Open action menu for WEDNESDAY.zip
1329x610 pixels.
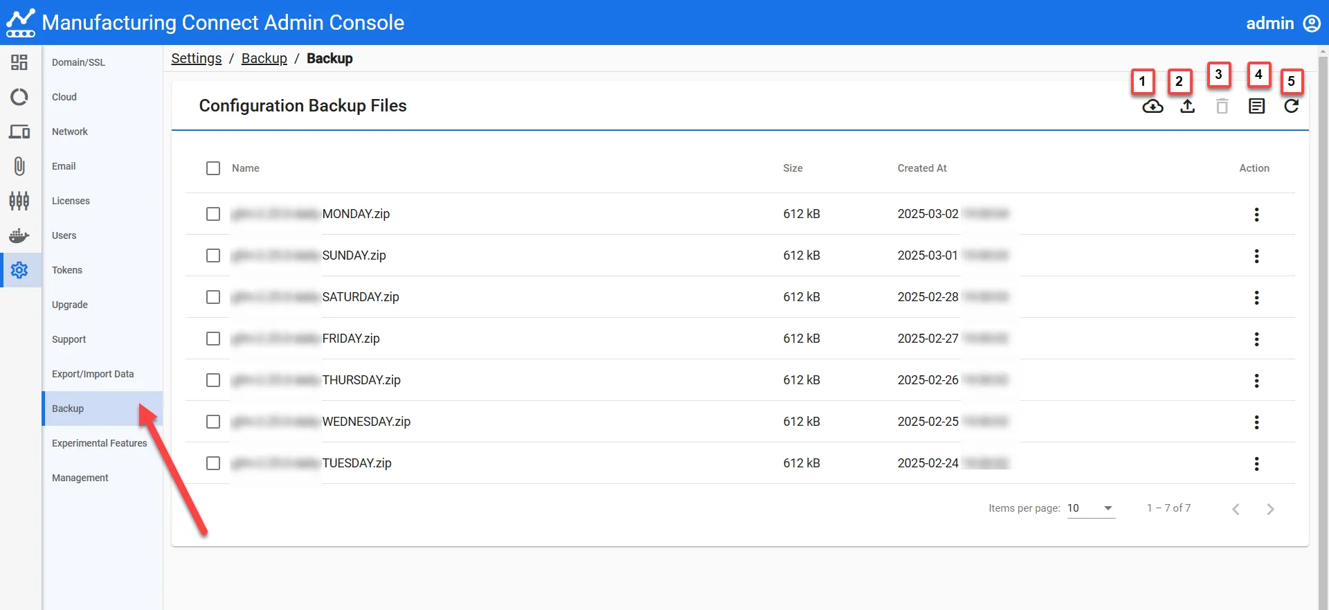click(x=1257, y=422)
